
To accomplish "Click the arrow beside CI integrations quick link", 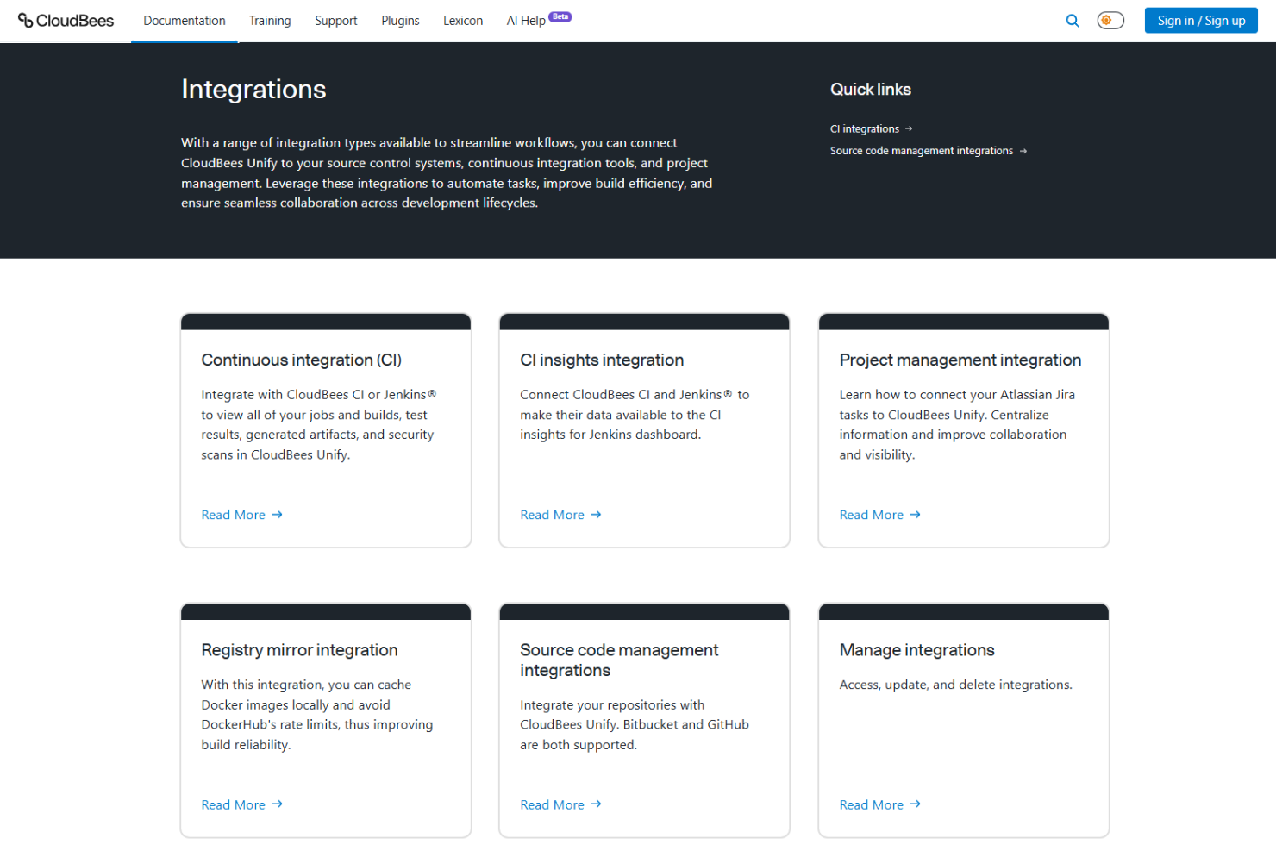I will pyautogui.click(x=910, y=128).
